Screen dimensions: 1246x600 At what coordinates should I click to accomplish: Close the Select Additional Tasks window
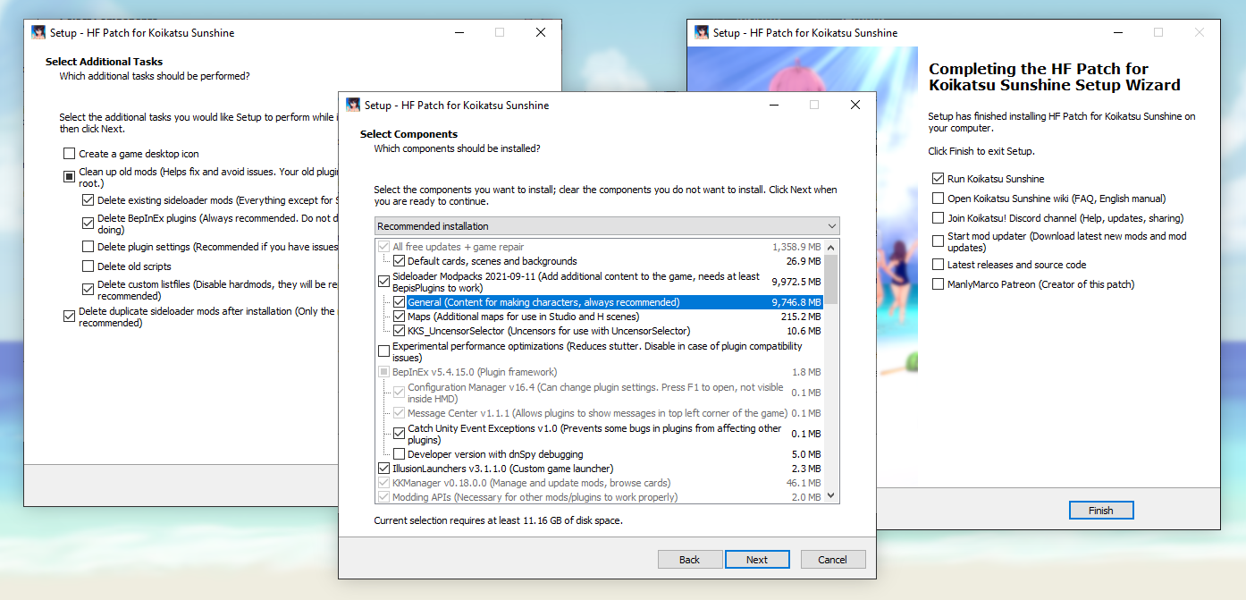540,32
